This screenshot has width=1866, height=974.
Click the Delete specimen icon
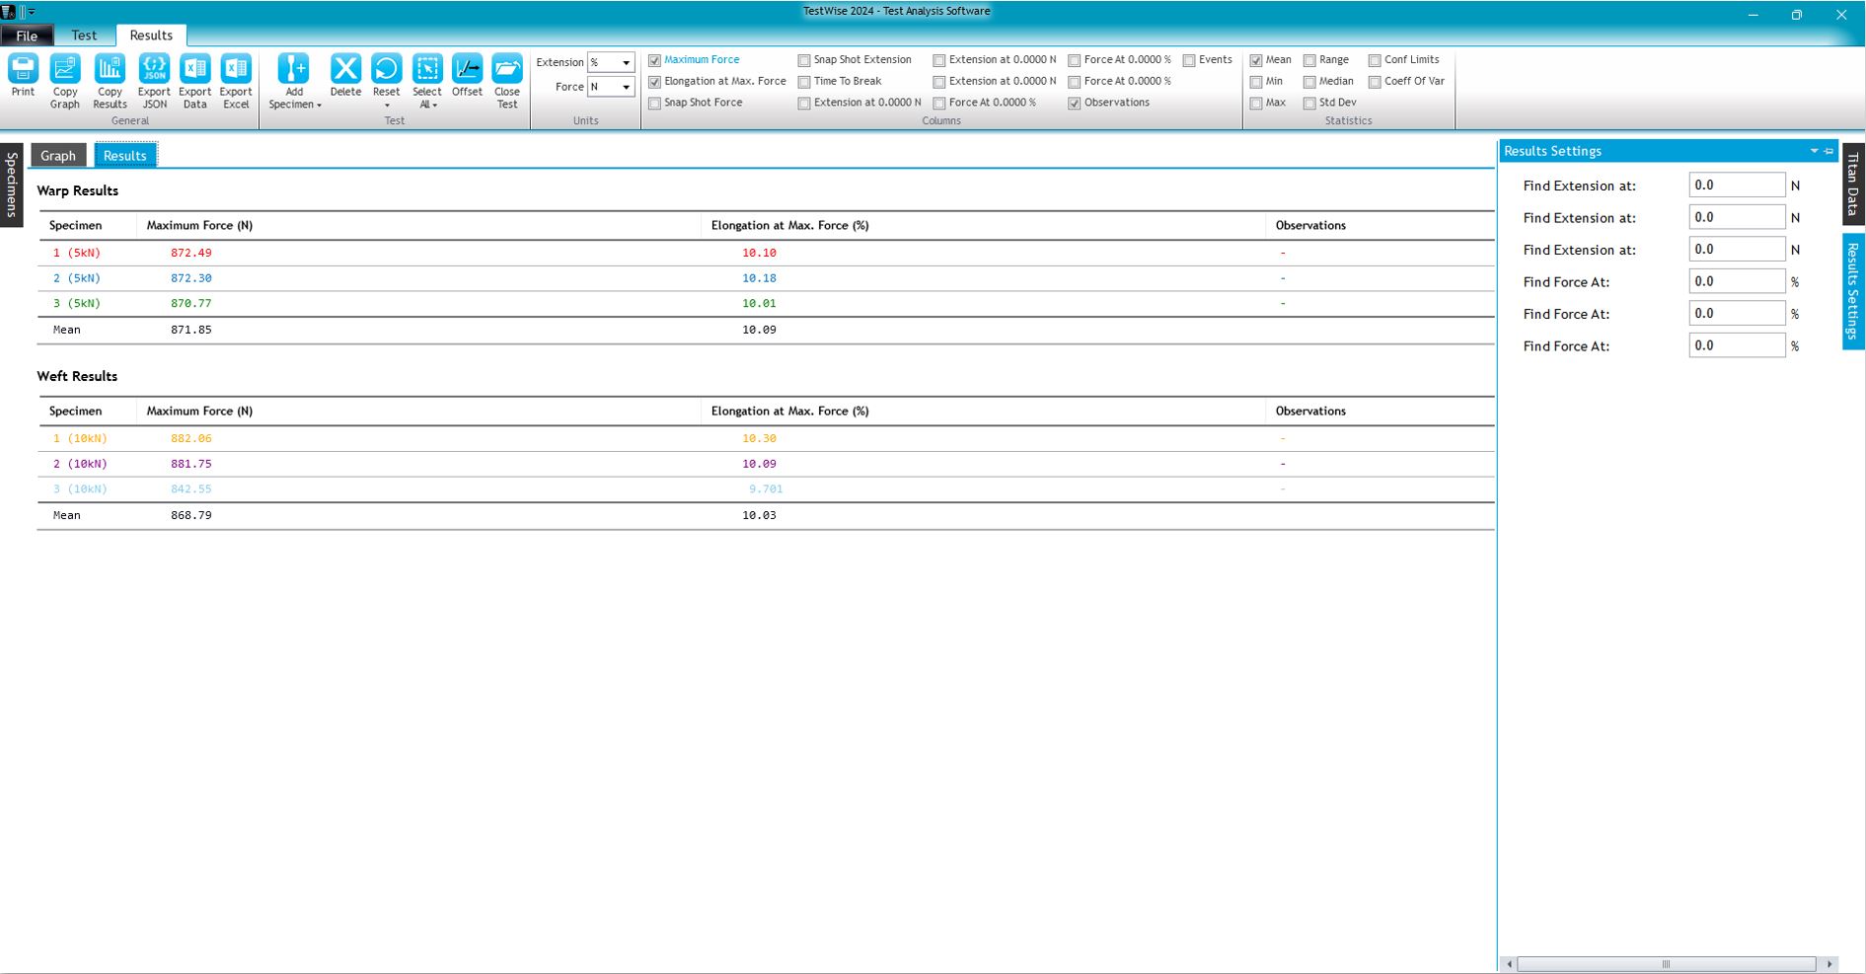point(345,69)
